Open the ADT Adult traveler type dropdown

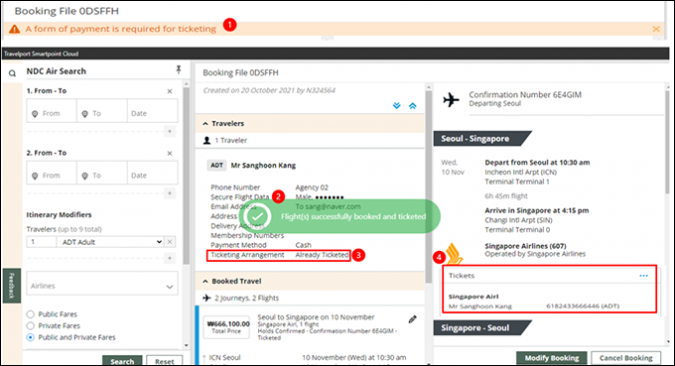[x=110, y=242]
